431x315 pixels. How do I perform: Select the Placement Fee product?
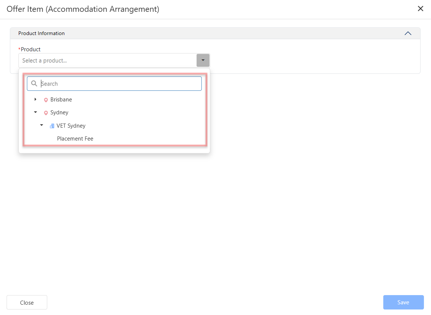pyautogui.click(x=75, y=139)
